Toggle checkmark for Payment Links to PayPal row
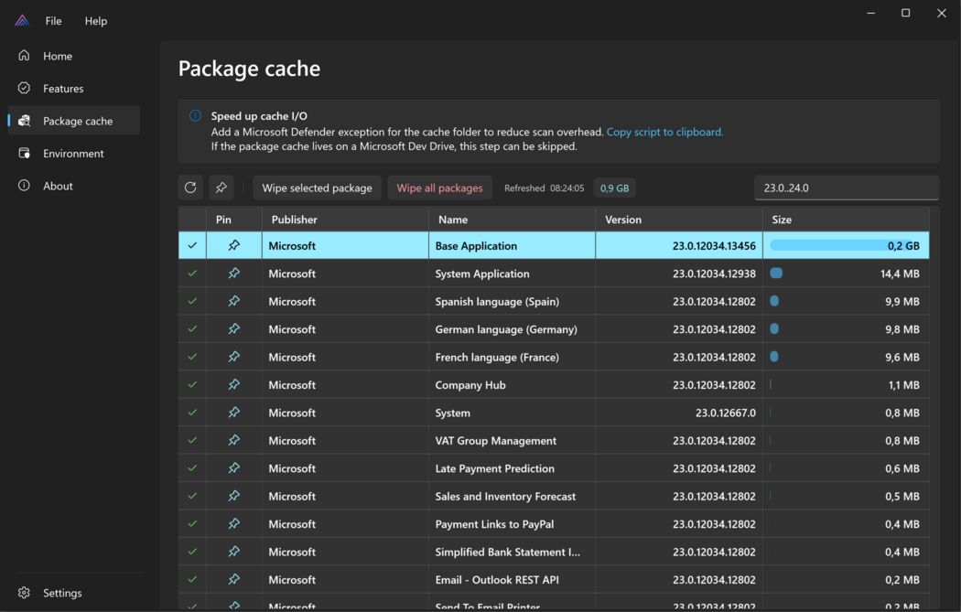Image resolution: width=961 pixels, height=612 pixels. click(x=192, y=524)
